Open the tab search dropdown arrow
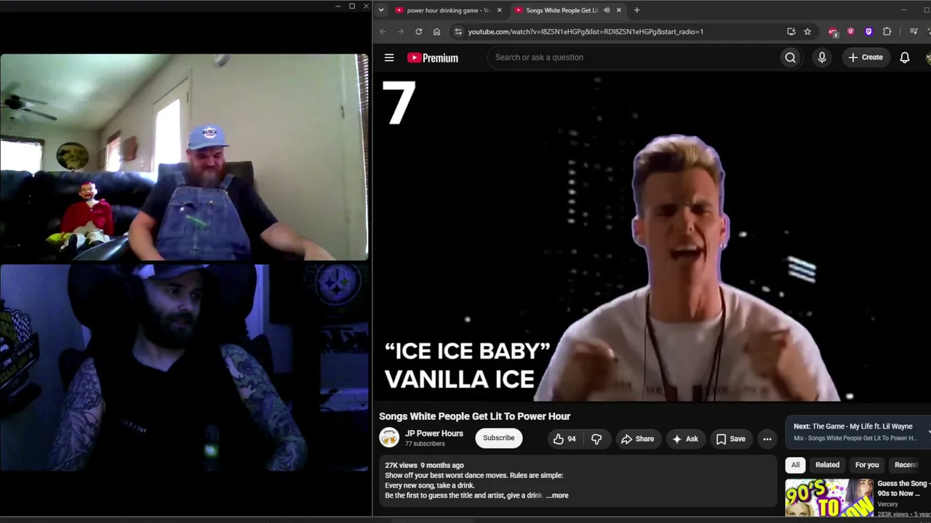 381,10
